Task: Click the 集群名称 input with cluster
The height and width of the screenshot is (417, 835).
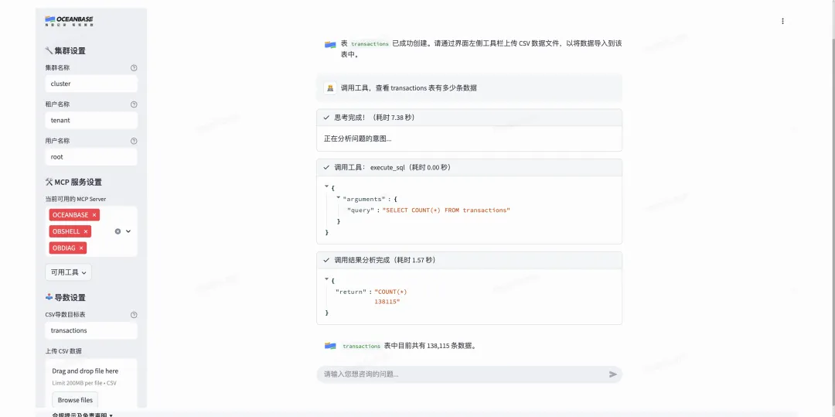Action: tap(91, 84)
